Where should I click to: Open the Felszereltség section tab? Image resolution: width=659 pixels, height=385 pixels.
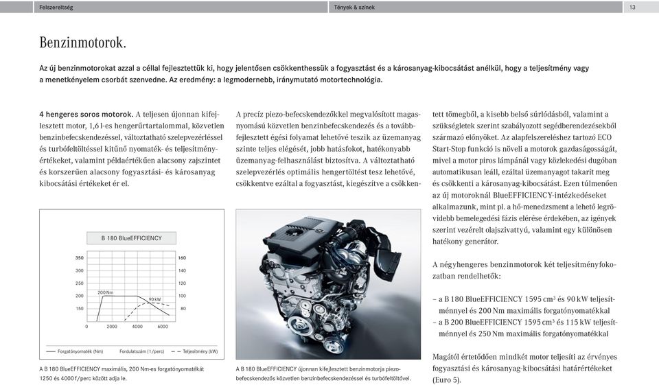coord(56,7)
